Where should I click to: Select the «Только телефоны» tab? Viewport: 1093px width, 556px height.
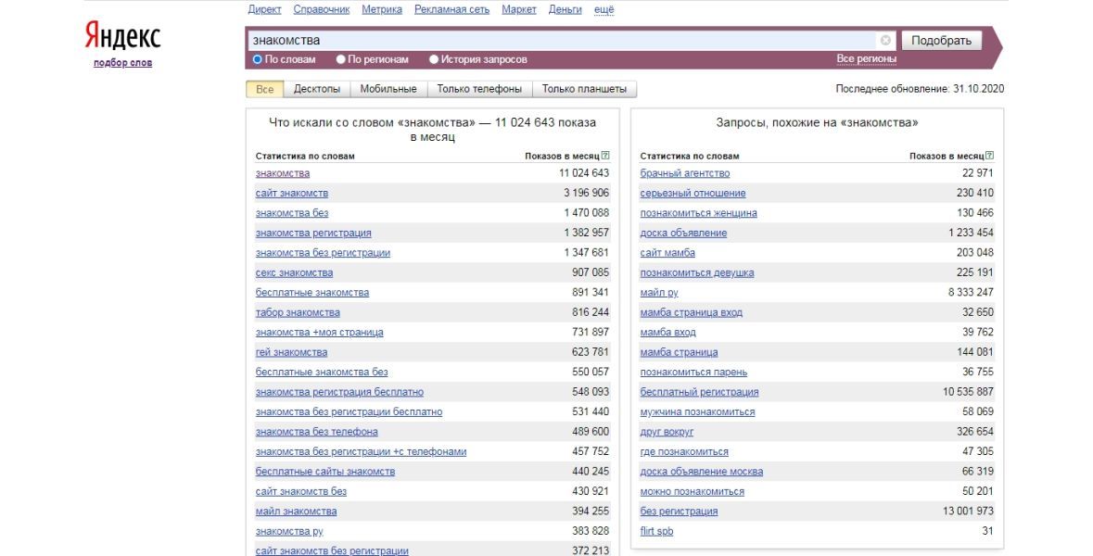point(479,89)
